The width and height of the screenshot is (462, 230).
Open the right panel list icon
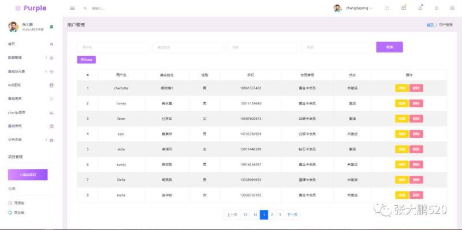point(452,8)
